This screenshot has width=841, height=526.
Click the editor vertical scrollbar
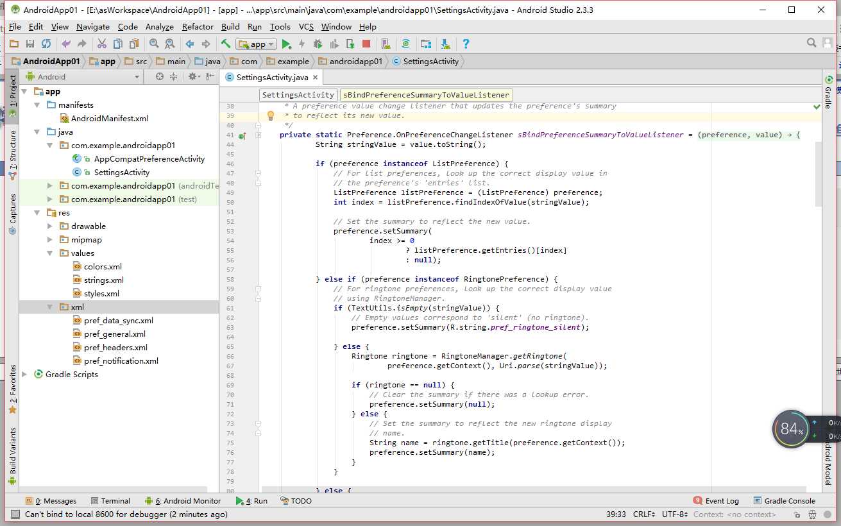tap(818, 174)
